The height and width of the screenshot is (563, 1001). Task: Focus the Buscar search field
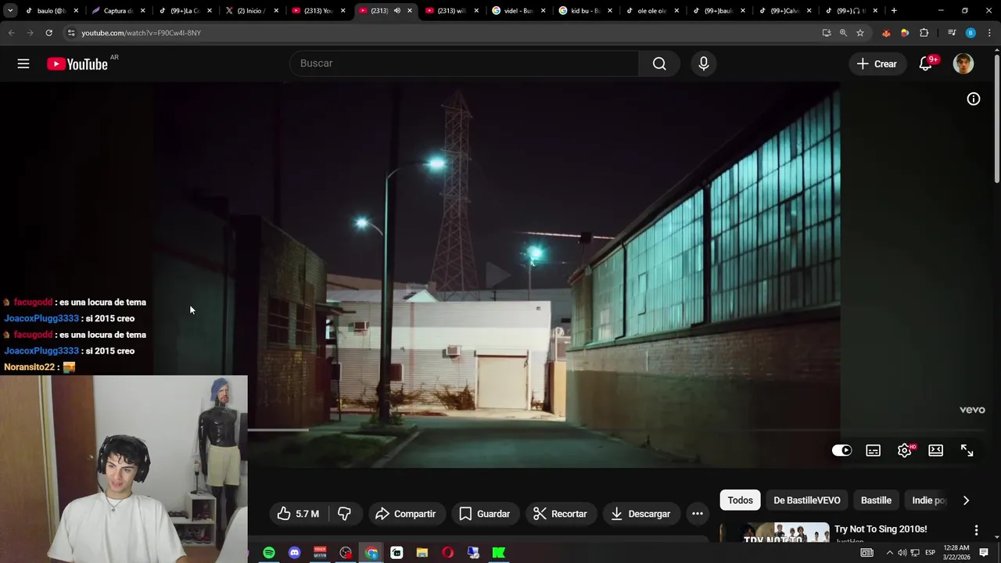465,63
